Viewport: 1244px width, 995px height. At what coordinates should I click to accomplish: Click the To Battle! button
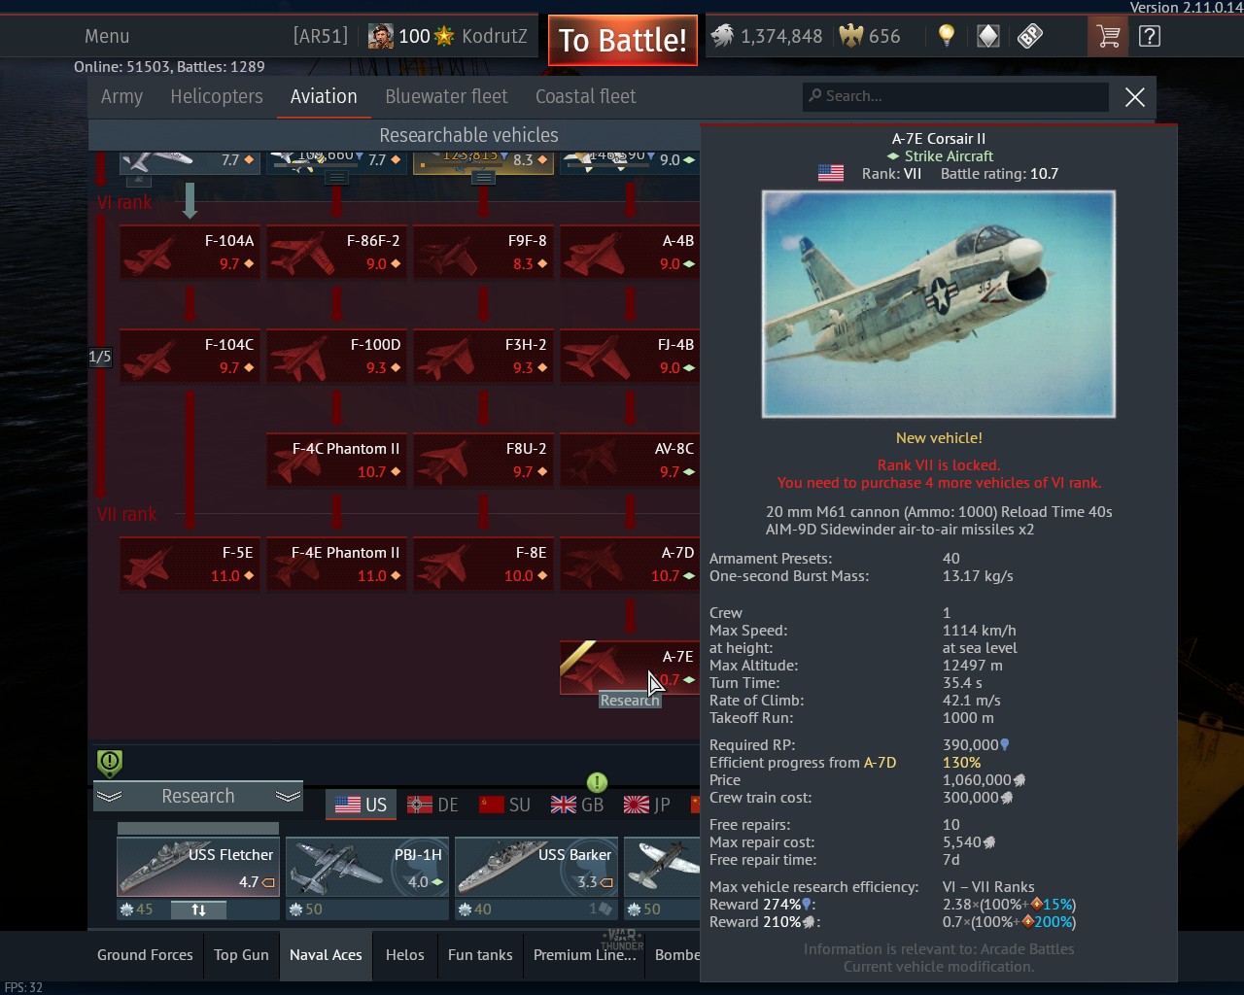[x=622, y=40]
